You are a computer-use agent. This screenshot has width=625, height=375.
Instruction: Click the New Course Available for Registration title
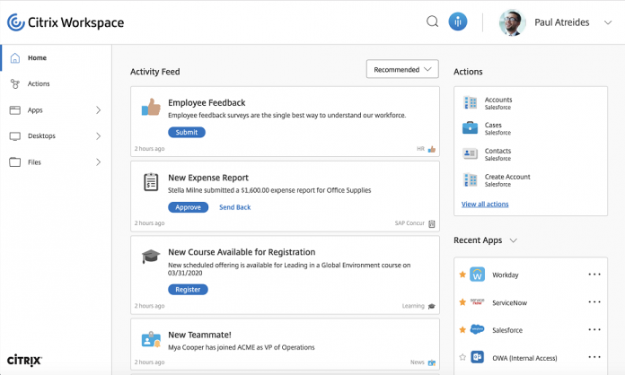tap(242, 252)
